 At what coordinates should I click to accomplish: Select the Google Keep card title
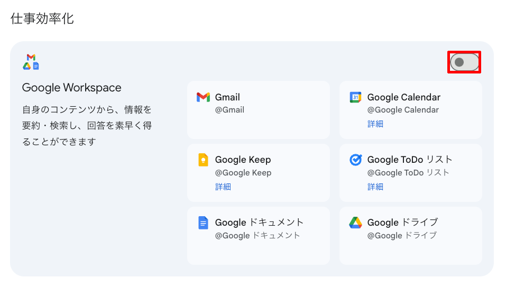[x=243, y=160]
